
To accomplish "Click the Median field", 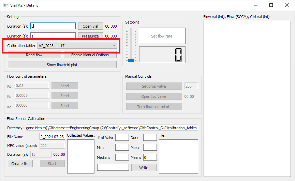I will (122, 157).
